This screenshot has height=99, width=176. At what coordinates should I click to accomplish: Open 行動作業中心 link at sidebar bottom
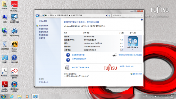tap(44, 82)
